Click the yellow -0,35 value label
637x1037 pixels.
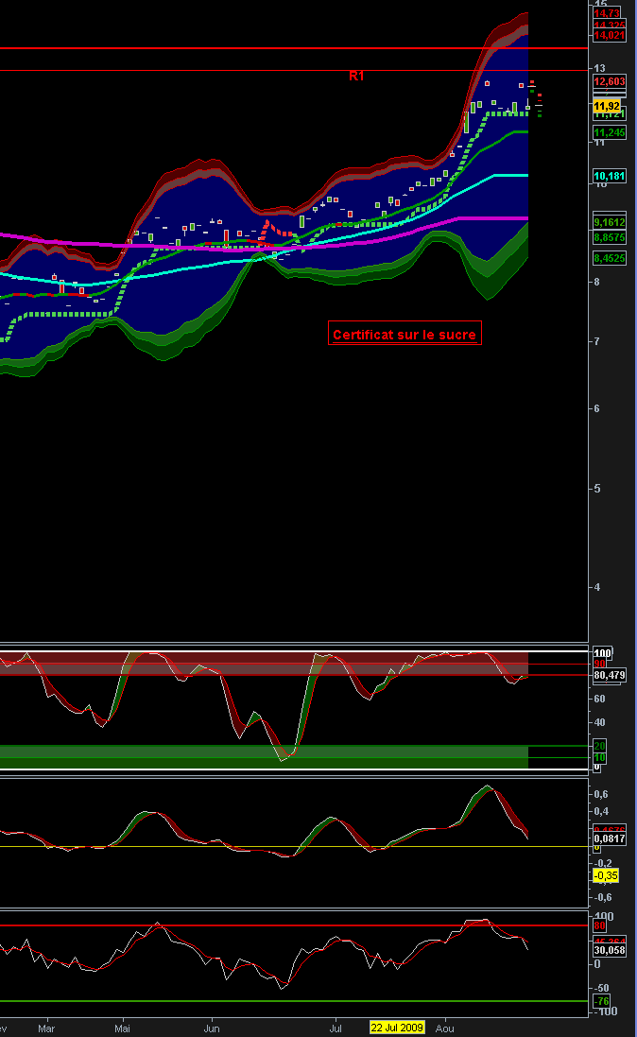[x=606, y=875]
